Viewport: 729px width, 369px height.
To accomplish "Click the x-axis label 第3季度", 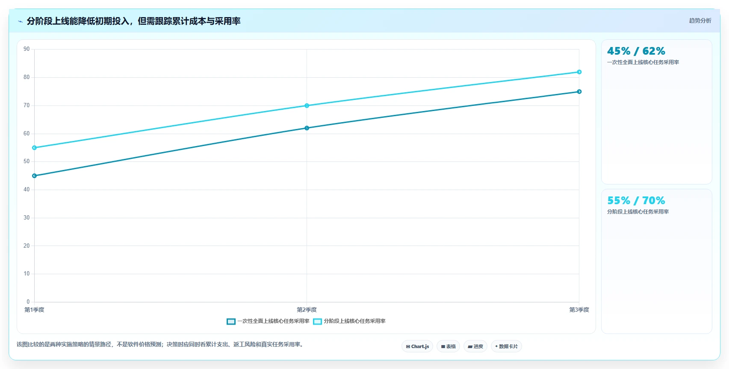I will (579, 310).
